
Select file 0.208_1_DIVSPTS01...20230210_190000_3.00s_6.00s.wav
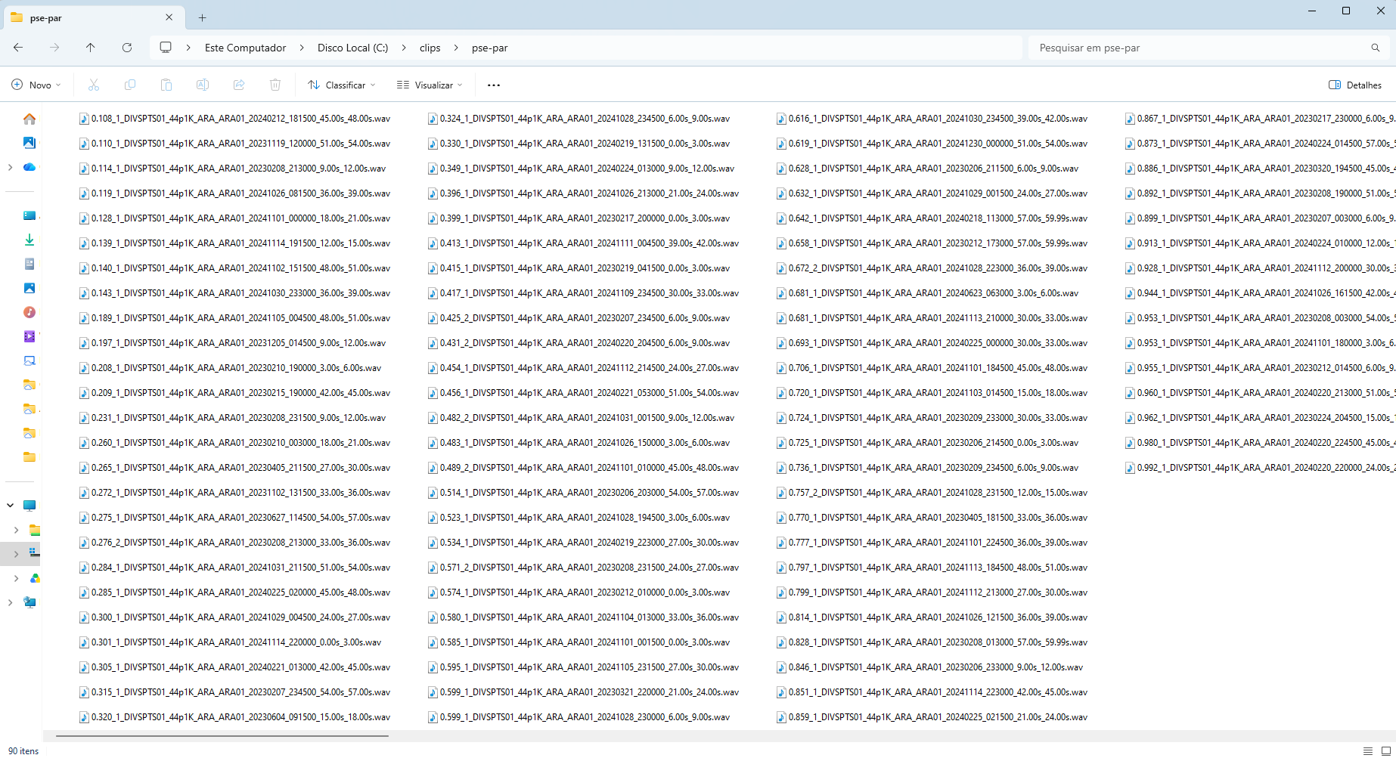pos(230,368)
